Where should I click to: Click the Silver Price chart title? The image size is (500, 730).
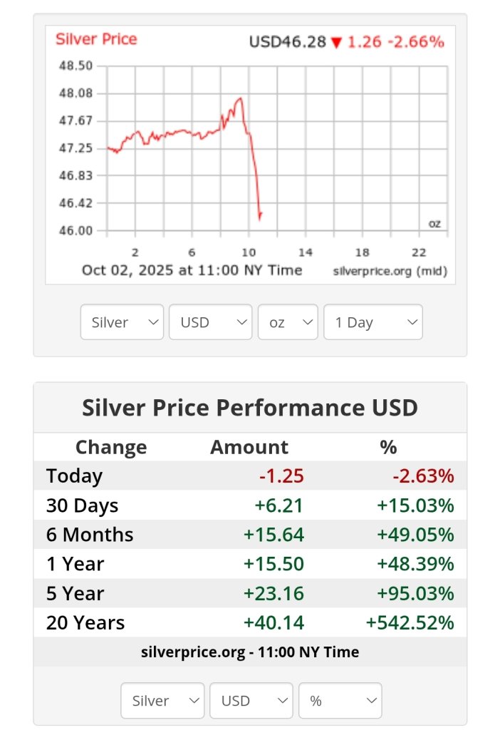click(96, 39)
